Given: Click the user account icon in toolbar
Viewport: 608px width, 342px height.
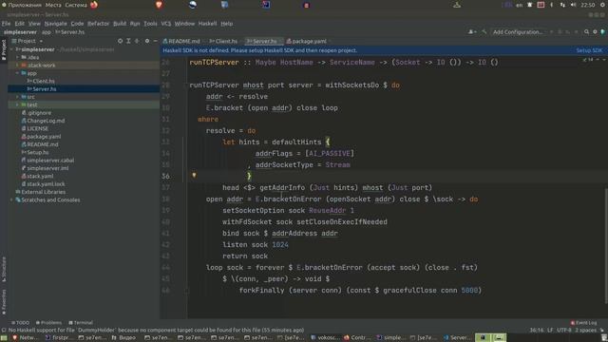Looking at the screenshot, I should [472, 31].
